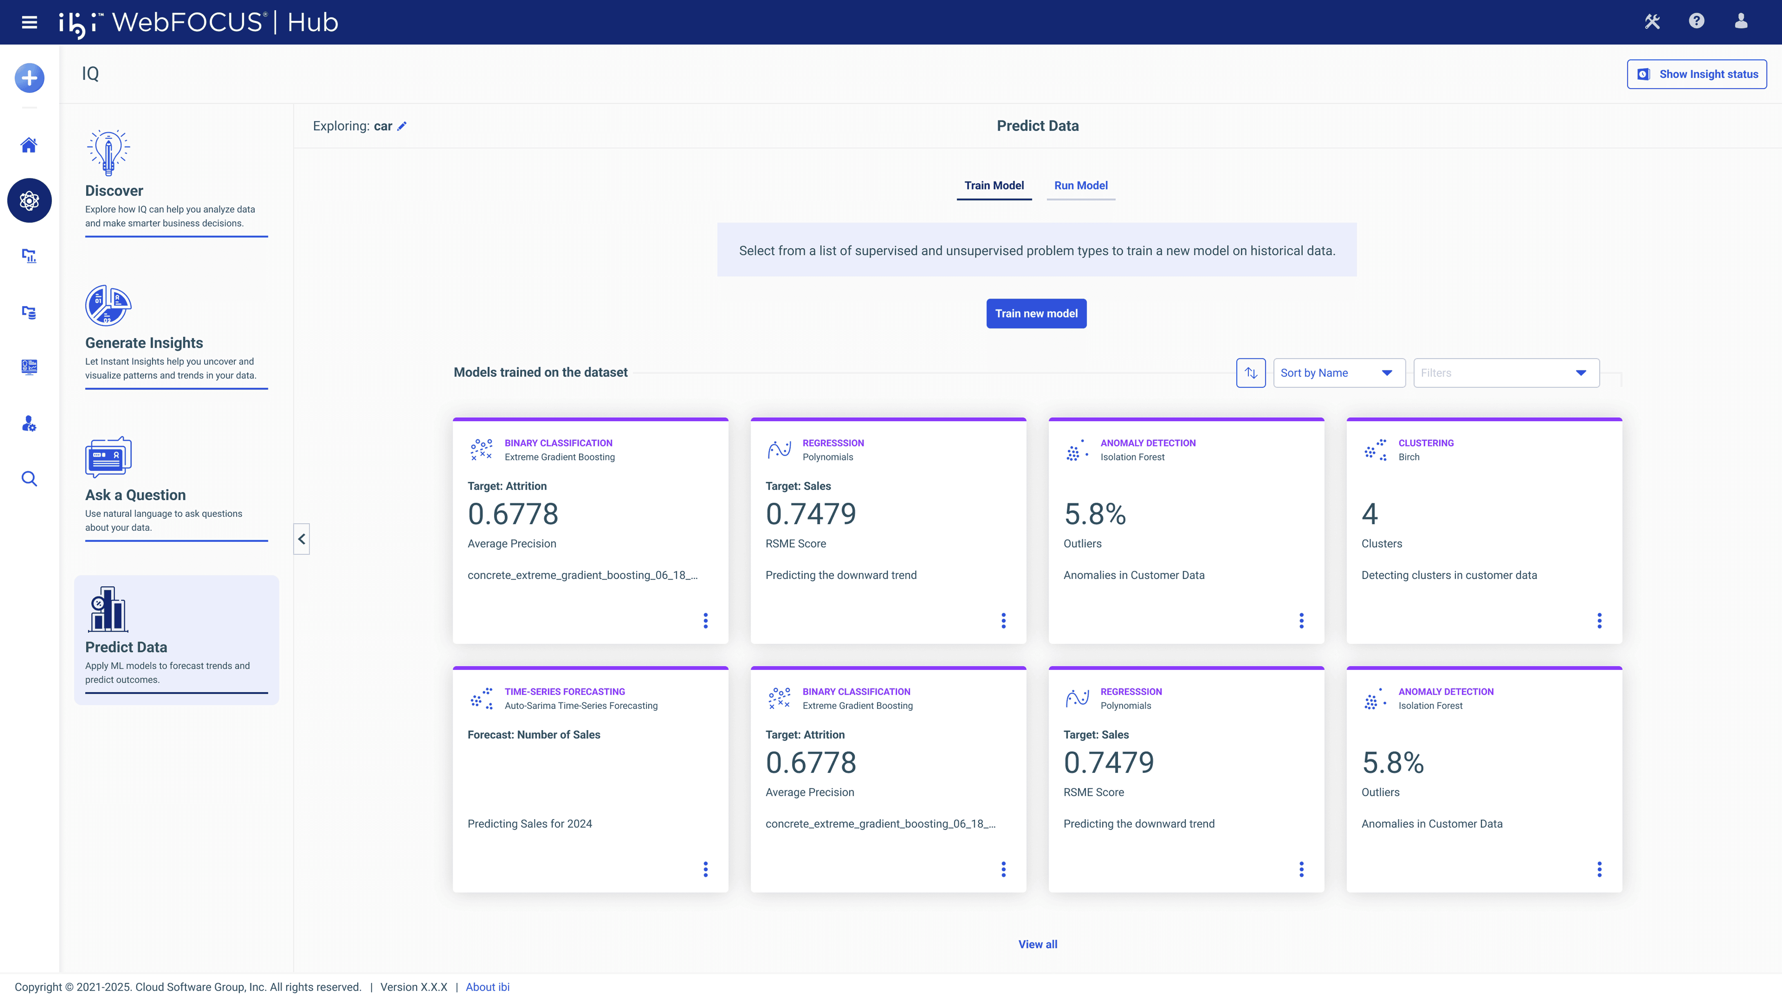1782x1002 pixels.
Task: Open the Filters dropdown
Action: tap(1506, 373)
